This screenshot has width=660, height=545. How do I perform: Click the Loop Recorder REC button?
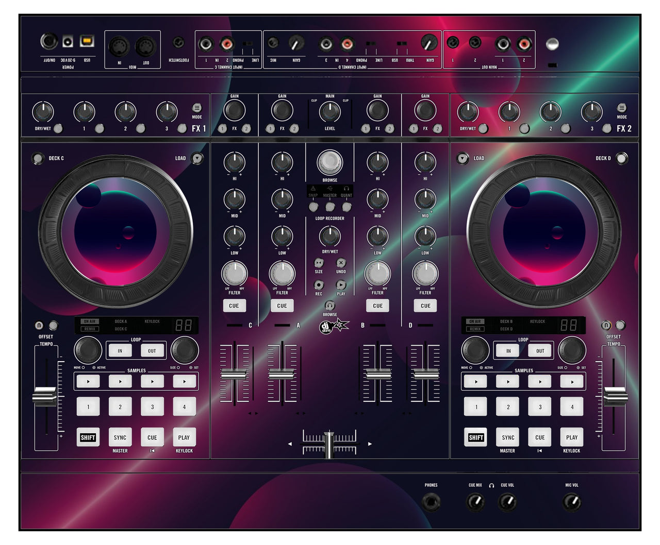point(319,285)
